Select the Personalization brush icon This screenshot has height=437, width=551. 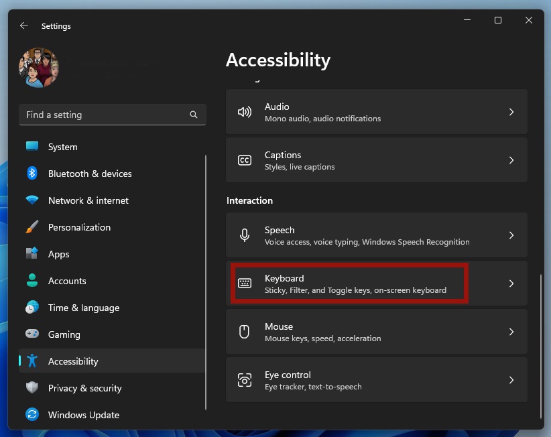point(36,227)
